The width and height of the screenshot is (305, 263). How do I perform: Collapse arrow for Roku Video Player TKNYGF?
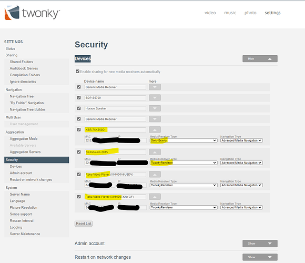click(155, 197)
